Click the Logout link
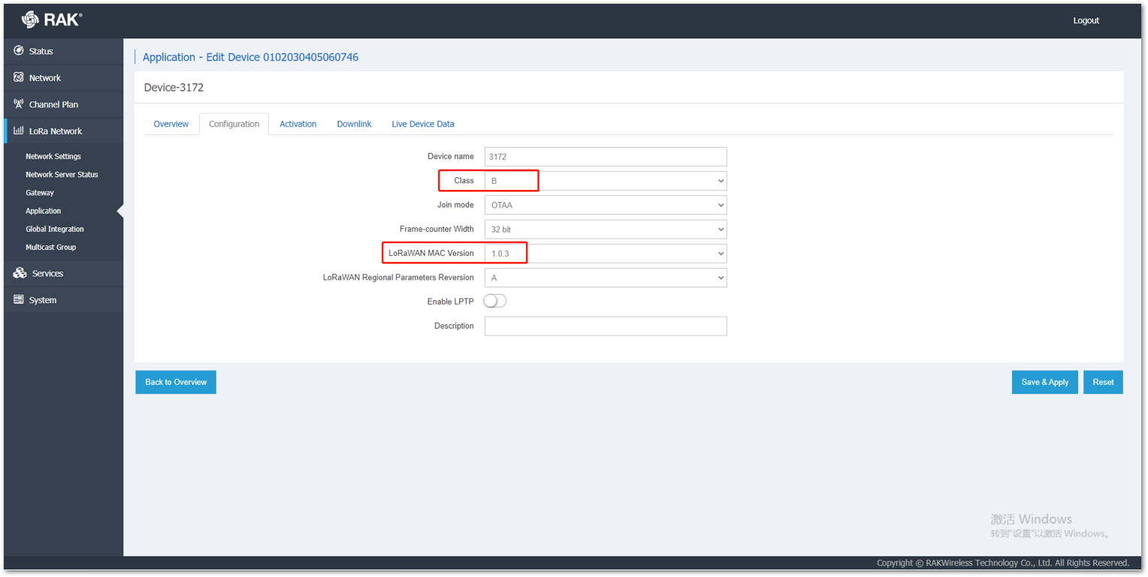The image size is (1148, 577). point(1086,20)
